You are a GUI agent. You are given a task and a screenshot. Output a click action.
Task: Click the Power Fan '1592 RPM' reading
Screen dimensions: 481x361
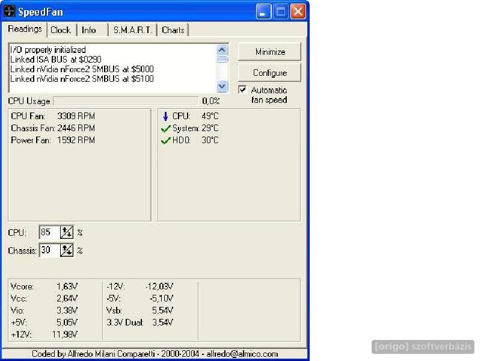76,140
